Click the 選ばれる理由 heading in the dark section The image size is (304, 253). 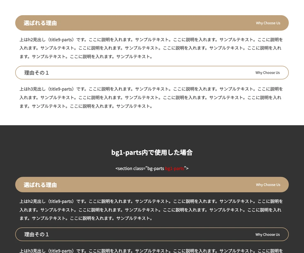40,185
